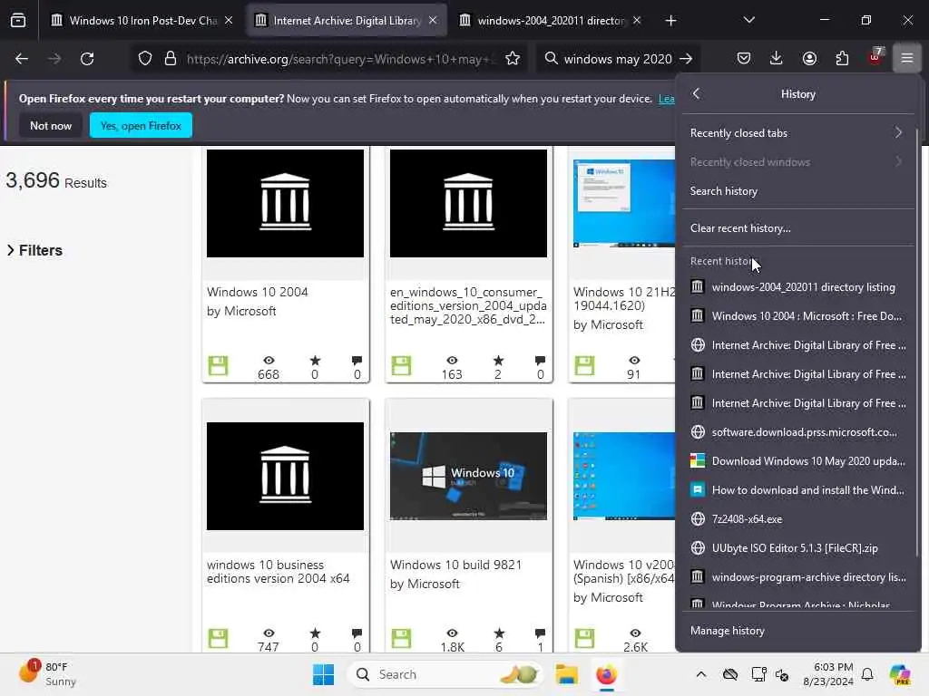Open Firefox account icon
The image size is (929, 696).
(x=809, y=59)
